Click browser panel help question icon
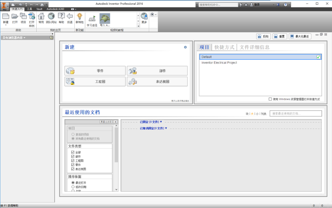 click(x=51, y=38)
